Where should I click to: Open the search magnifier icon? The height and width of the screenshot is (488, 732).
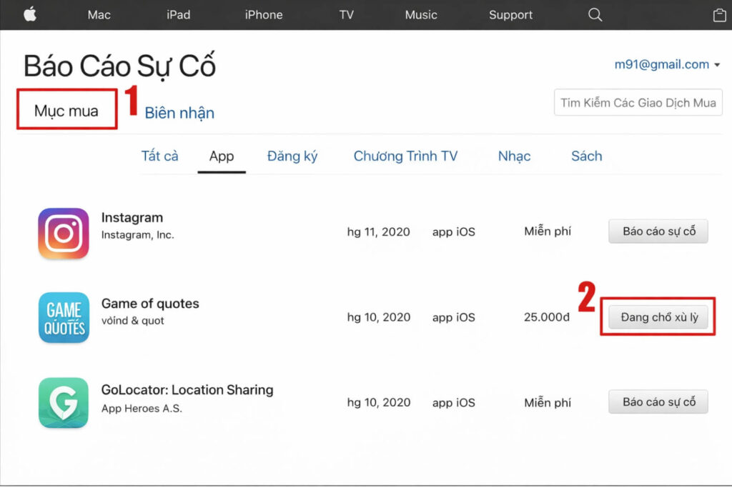tap(595, 15)
